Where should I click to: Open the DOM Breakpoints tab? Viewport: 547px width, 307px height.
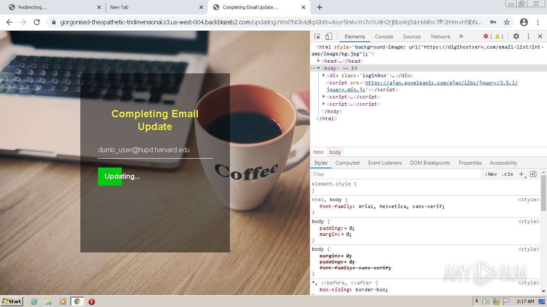coord(430,163)
